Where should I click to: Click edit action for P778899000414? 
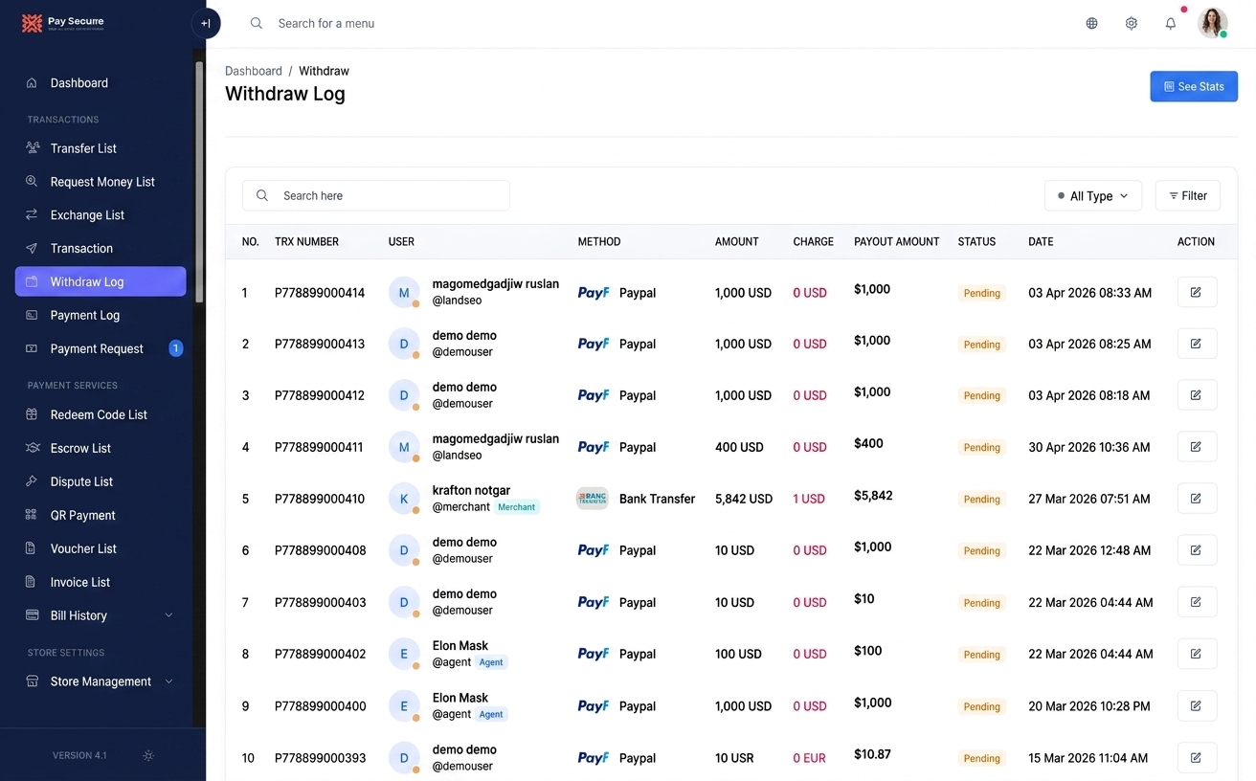tap(1197, 292)
